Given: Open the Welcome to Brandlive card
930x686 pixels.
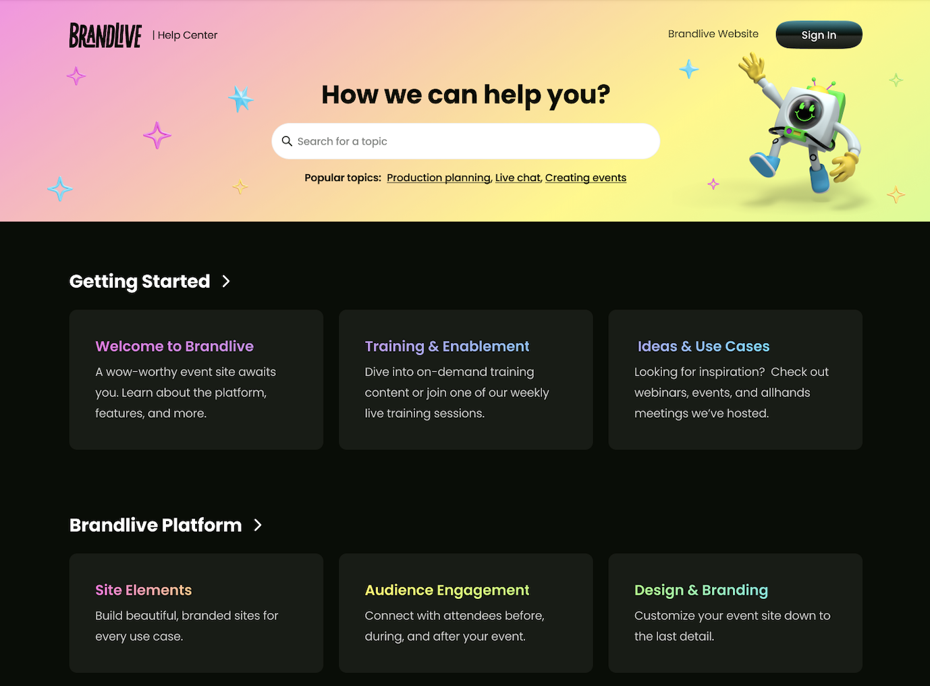Looking at the screenshot, I should 196,379.
